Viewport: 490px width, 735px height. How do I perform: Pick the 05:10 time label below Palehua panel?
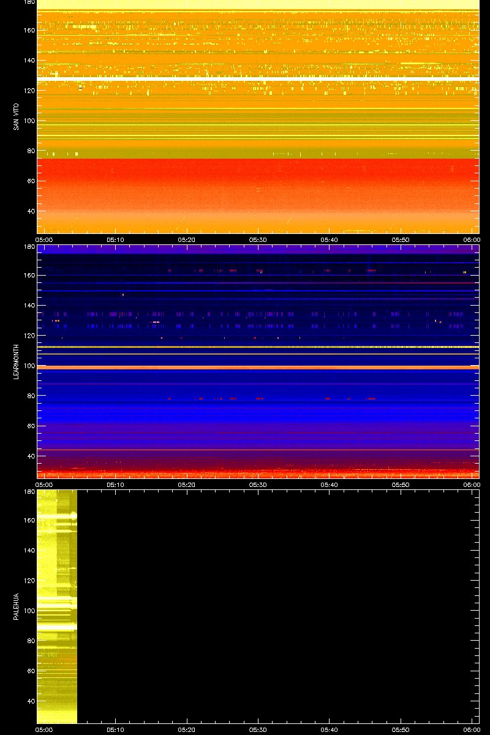[x=116, y=729]
